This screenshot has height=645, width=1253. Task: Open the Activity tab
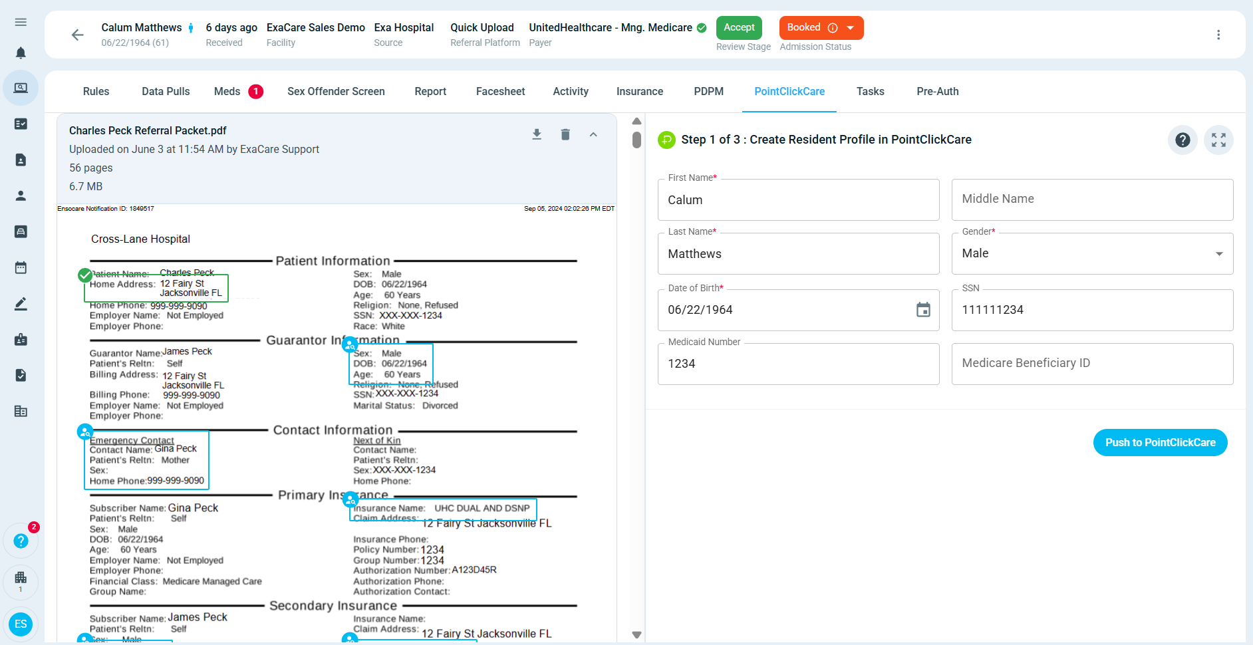click(x=571, y=92)
